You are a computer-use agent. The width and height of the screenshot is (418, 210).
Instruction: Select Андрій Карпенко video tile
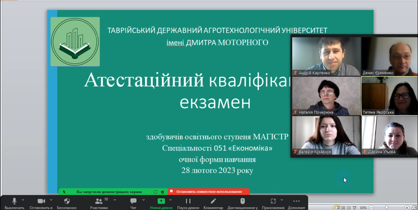[x=326, y=56]
